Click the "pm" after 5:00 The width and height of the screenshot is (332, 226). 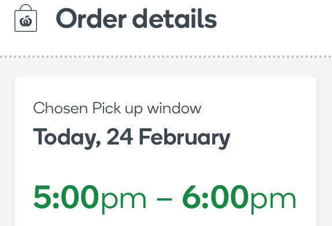pos(124,202)
